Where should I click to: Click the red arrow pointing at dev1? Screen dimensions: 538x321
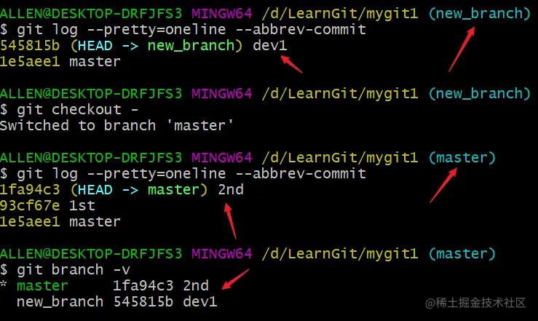pyautogui.click(x=292, y=65)
